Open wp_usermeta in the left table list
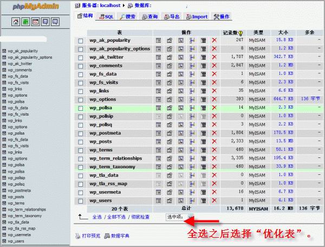The width and height of the screenshot is (325, 247). tap(19, 235)
